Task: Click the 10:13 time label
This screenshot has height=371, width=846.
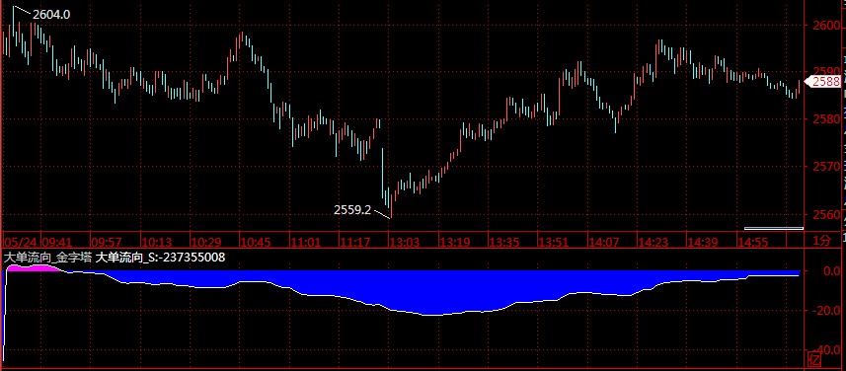Action: tap(157, 241)
